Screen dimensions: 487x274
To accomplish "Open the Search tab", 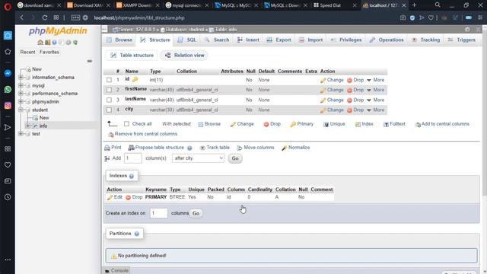I will [x=217, y=40].
